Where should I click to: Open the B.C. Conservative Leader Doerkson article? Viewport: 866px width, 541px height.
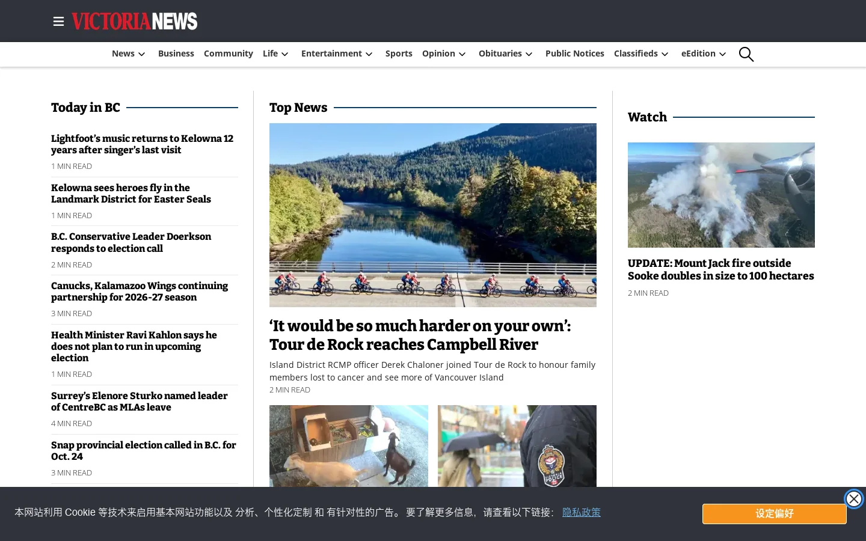pos(131,242)
